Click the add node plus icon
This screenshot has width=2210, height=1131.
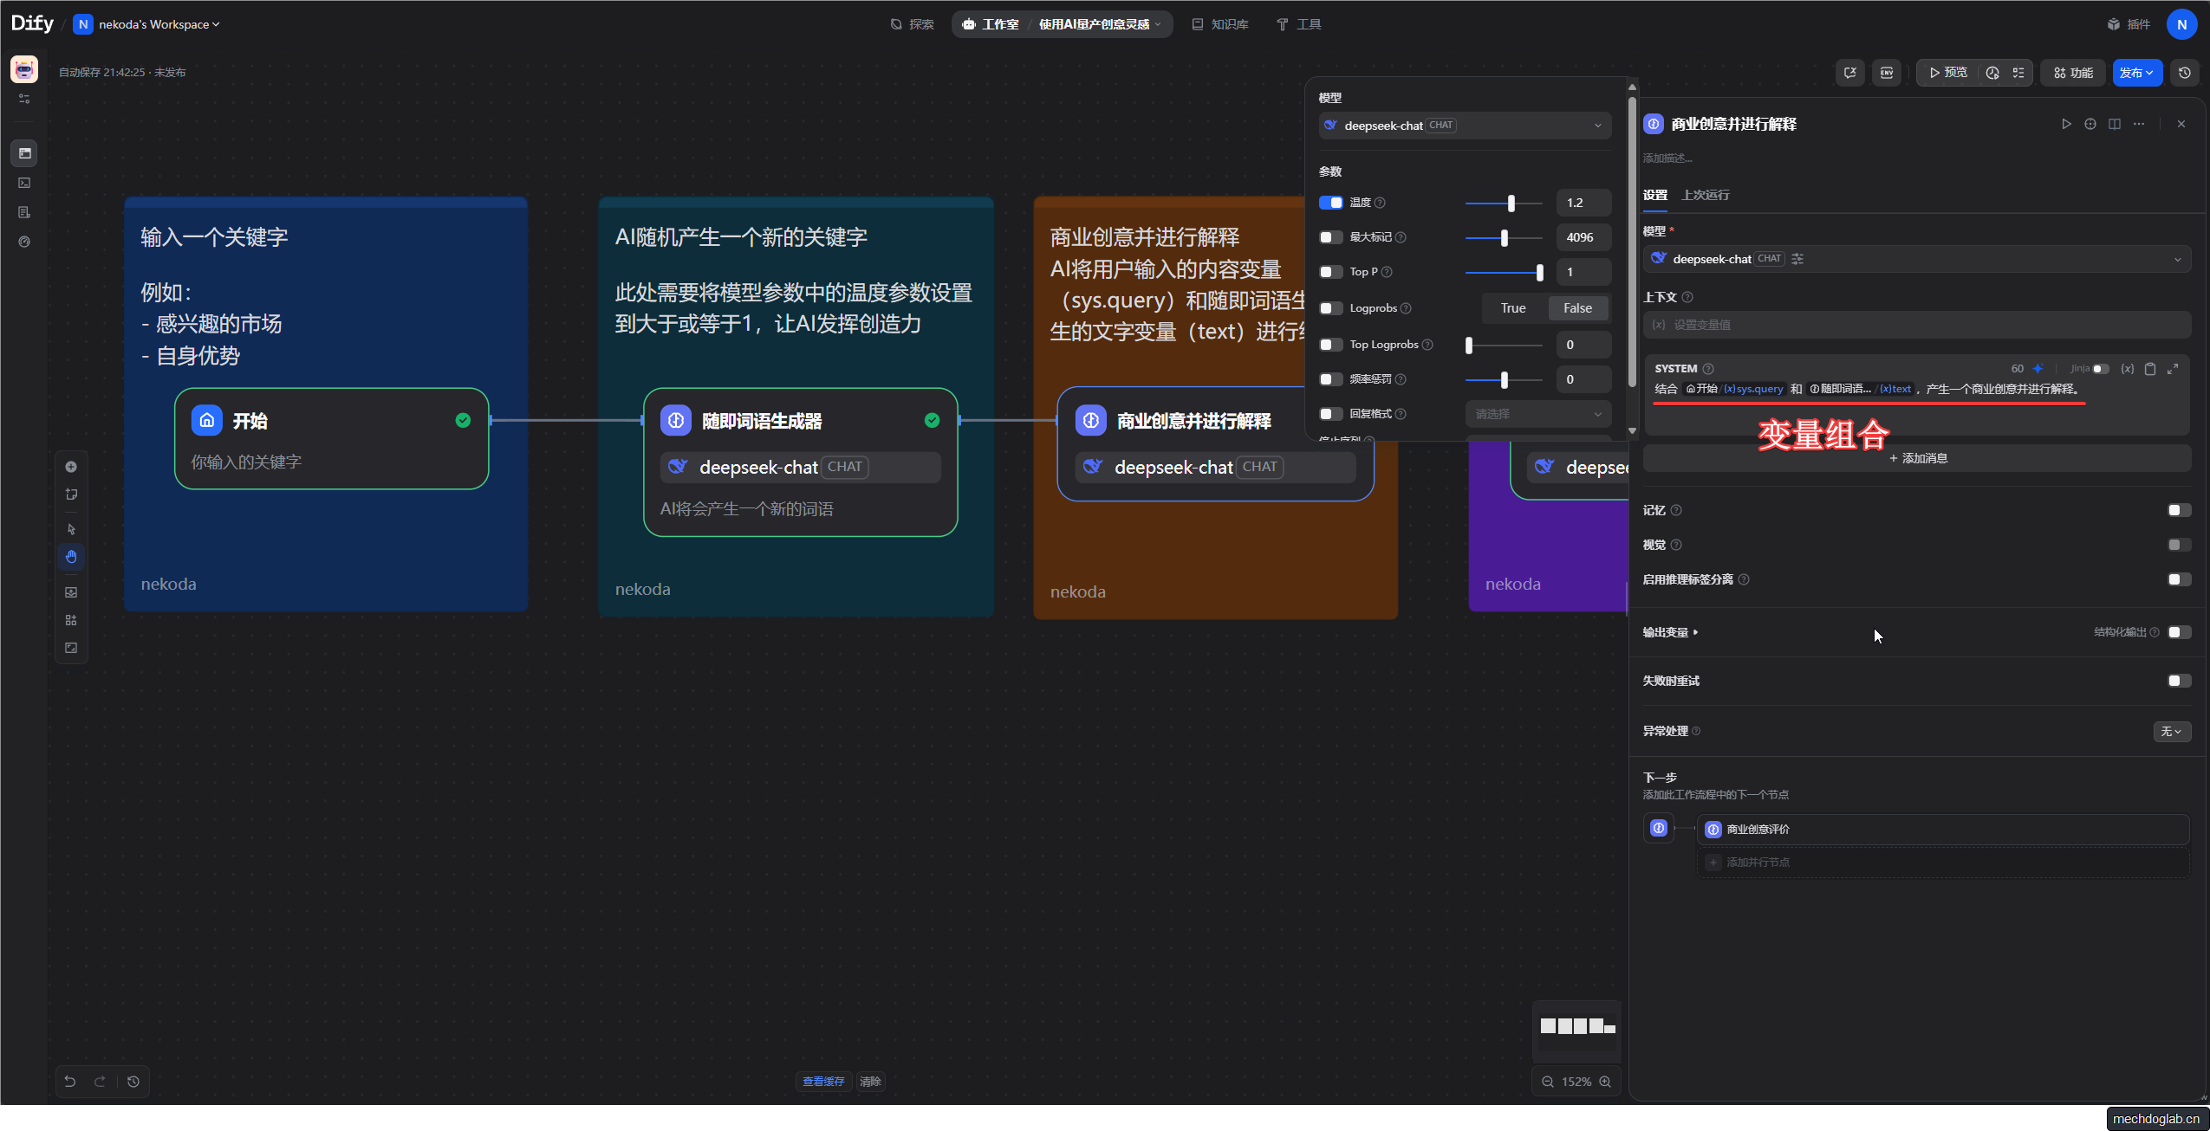71,467
